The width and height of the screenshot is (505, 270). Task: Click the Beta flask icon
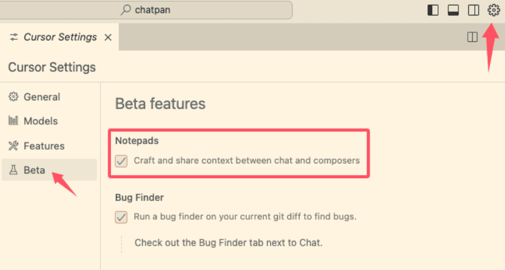(13, 170)
